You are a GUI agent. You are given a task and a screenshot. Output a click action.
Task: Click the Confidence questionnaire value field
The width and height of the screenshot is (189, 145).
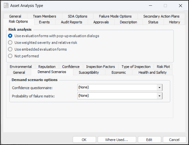117,88
